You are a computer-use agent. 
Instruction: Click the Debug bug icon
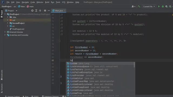163,6
